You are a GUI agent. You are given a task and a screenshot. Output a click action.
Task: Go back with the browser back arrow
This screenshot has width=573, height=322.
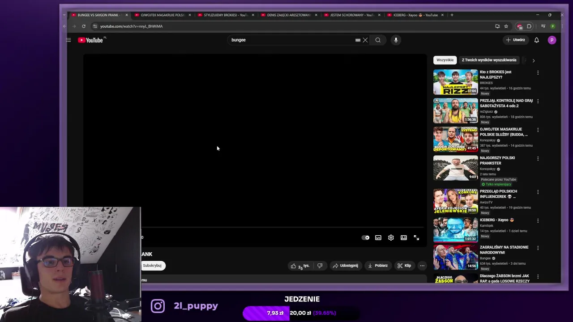coord(65,26)
